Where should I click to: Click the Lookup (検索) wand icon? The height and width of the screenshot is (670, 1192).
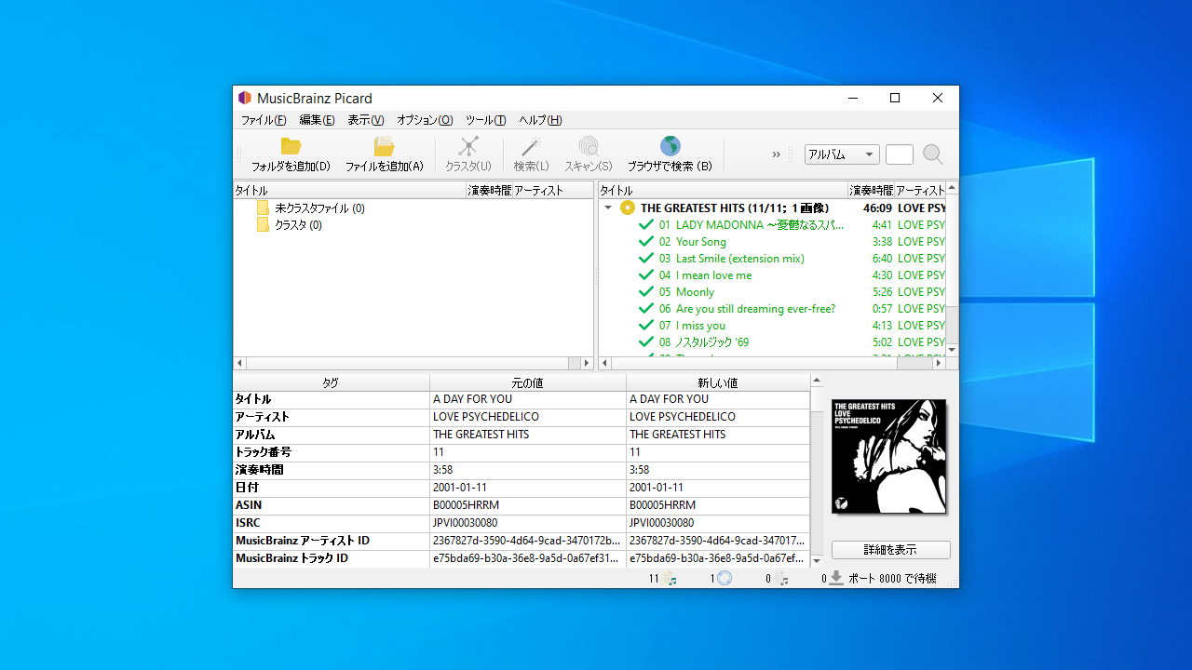coord(531,146)
